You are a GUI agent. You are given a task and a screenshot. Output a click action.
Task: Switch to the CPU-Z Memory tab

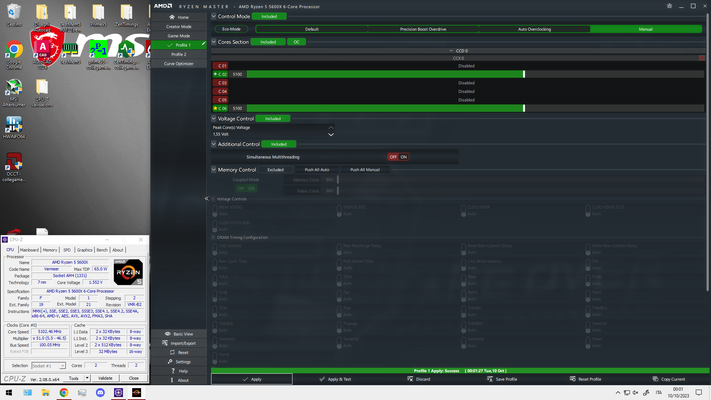point(50,250)
